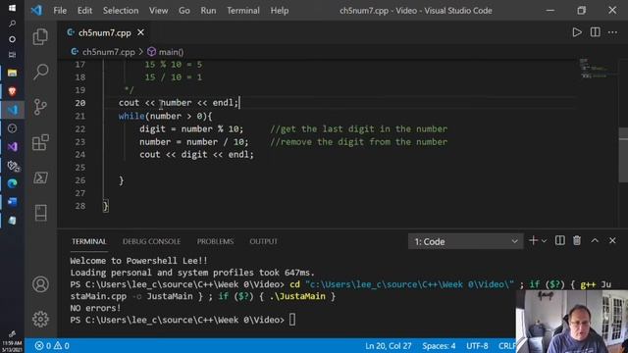Click the 'cout << digit << endl;' line
Image resolution: width=628 pixels, height=353 pixels.
(196, 155)
